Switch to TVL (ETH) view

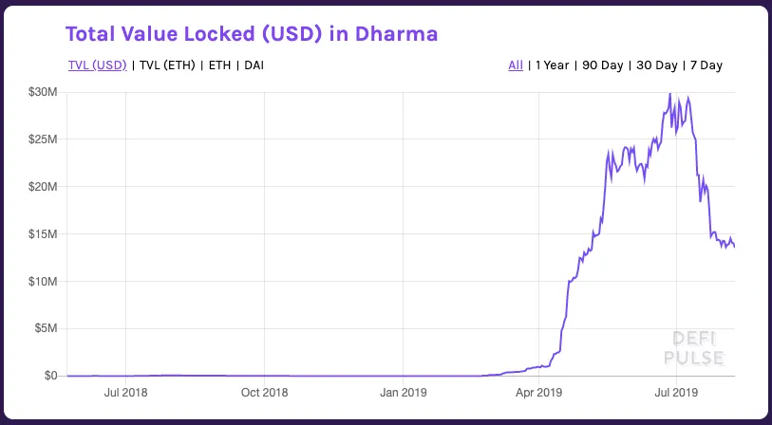click(x=167, y=65)
